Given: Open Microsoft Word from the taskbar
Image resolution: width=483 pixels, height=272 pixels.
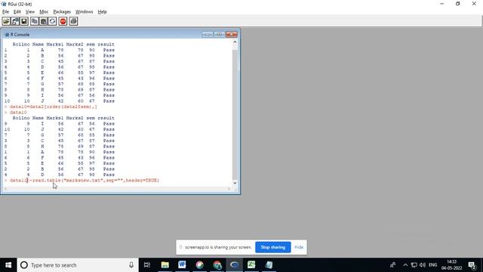Looking at the screenshot, I should pos(182,265).
